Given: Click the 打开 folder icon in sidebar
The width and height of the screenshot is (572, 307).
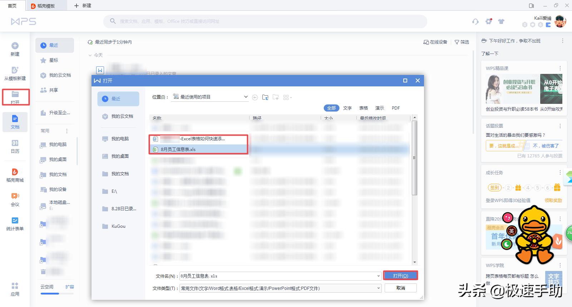Looking at the screenshot, I should click(15, 94).
